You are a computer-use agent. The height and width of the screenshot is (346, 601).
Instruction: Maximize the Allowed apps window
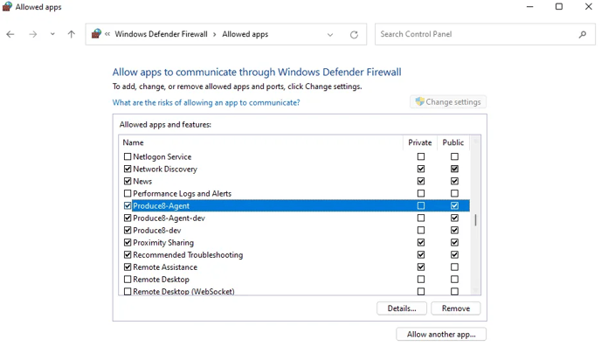pyautogui.click(x=559, y=7)
